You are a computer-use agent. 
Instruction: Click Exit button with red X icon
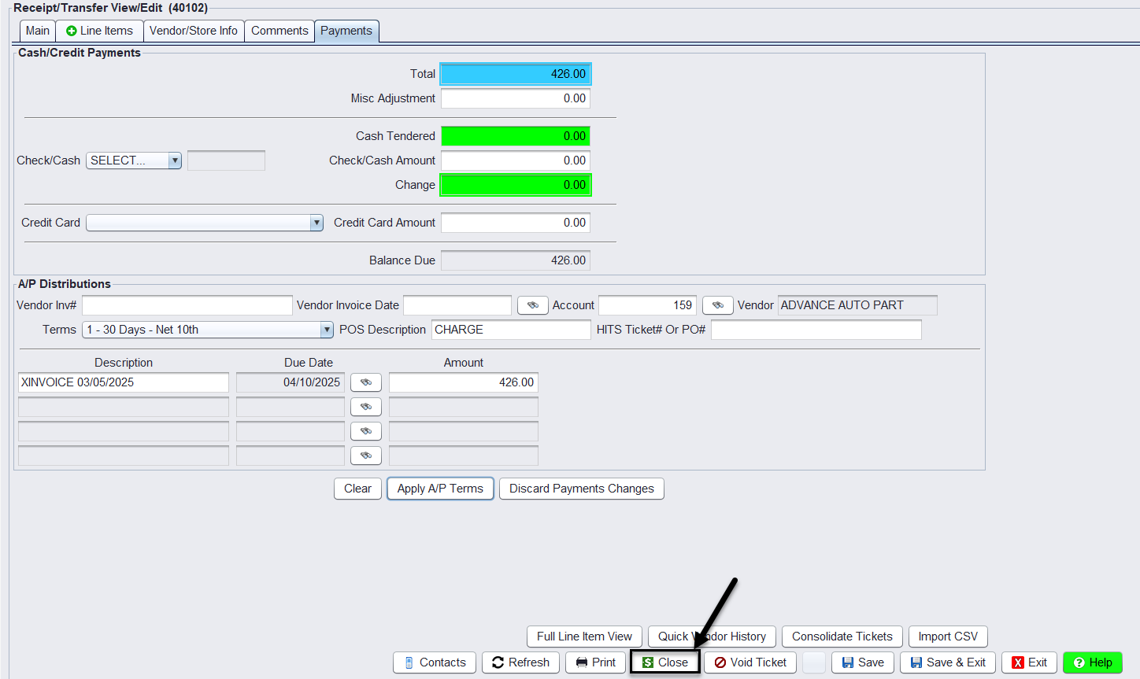[1029, 662]
